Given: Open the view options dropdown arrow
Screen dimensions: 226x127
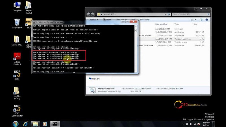Looking at the screenshot, I should click(x=195, y=19).
